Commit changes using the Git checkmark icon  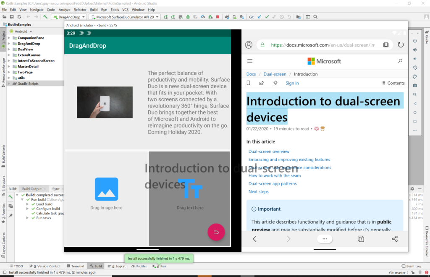(267, 17)
